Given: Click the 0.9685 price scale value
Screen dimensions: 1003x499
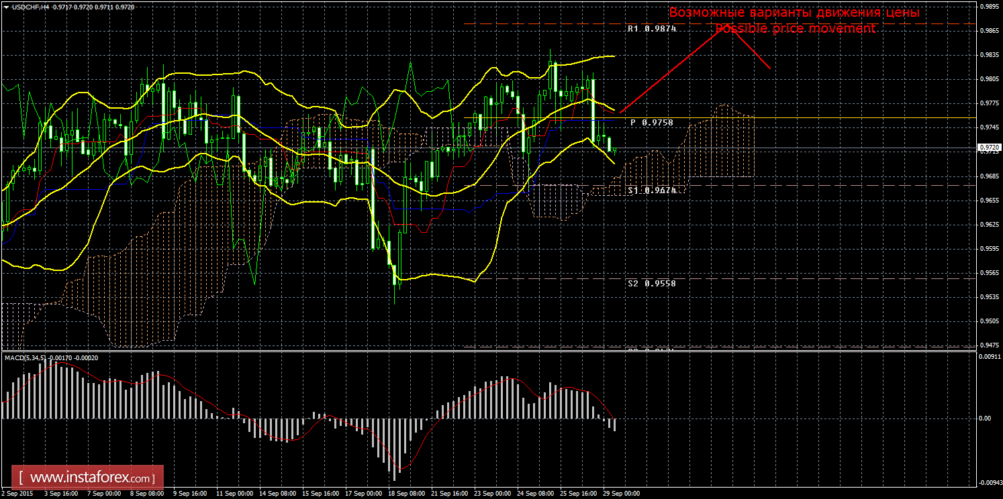Looking at the screenshot, I should (x=988, y=176).
